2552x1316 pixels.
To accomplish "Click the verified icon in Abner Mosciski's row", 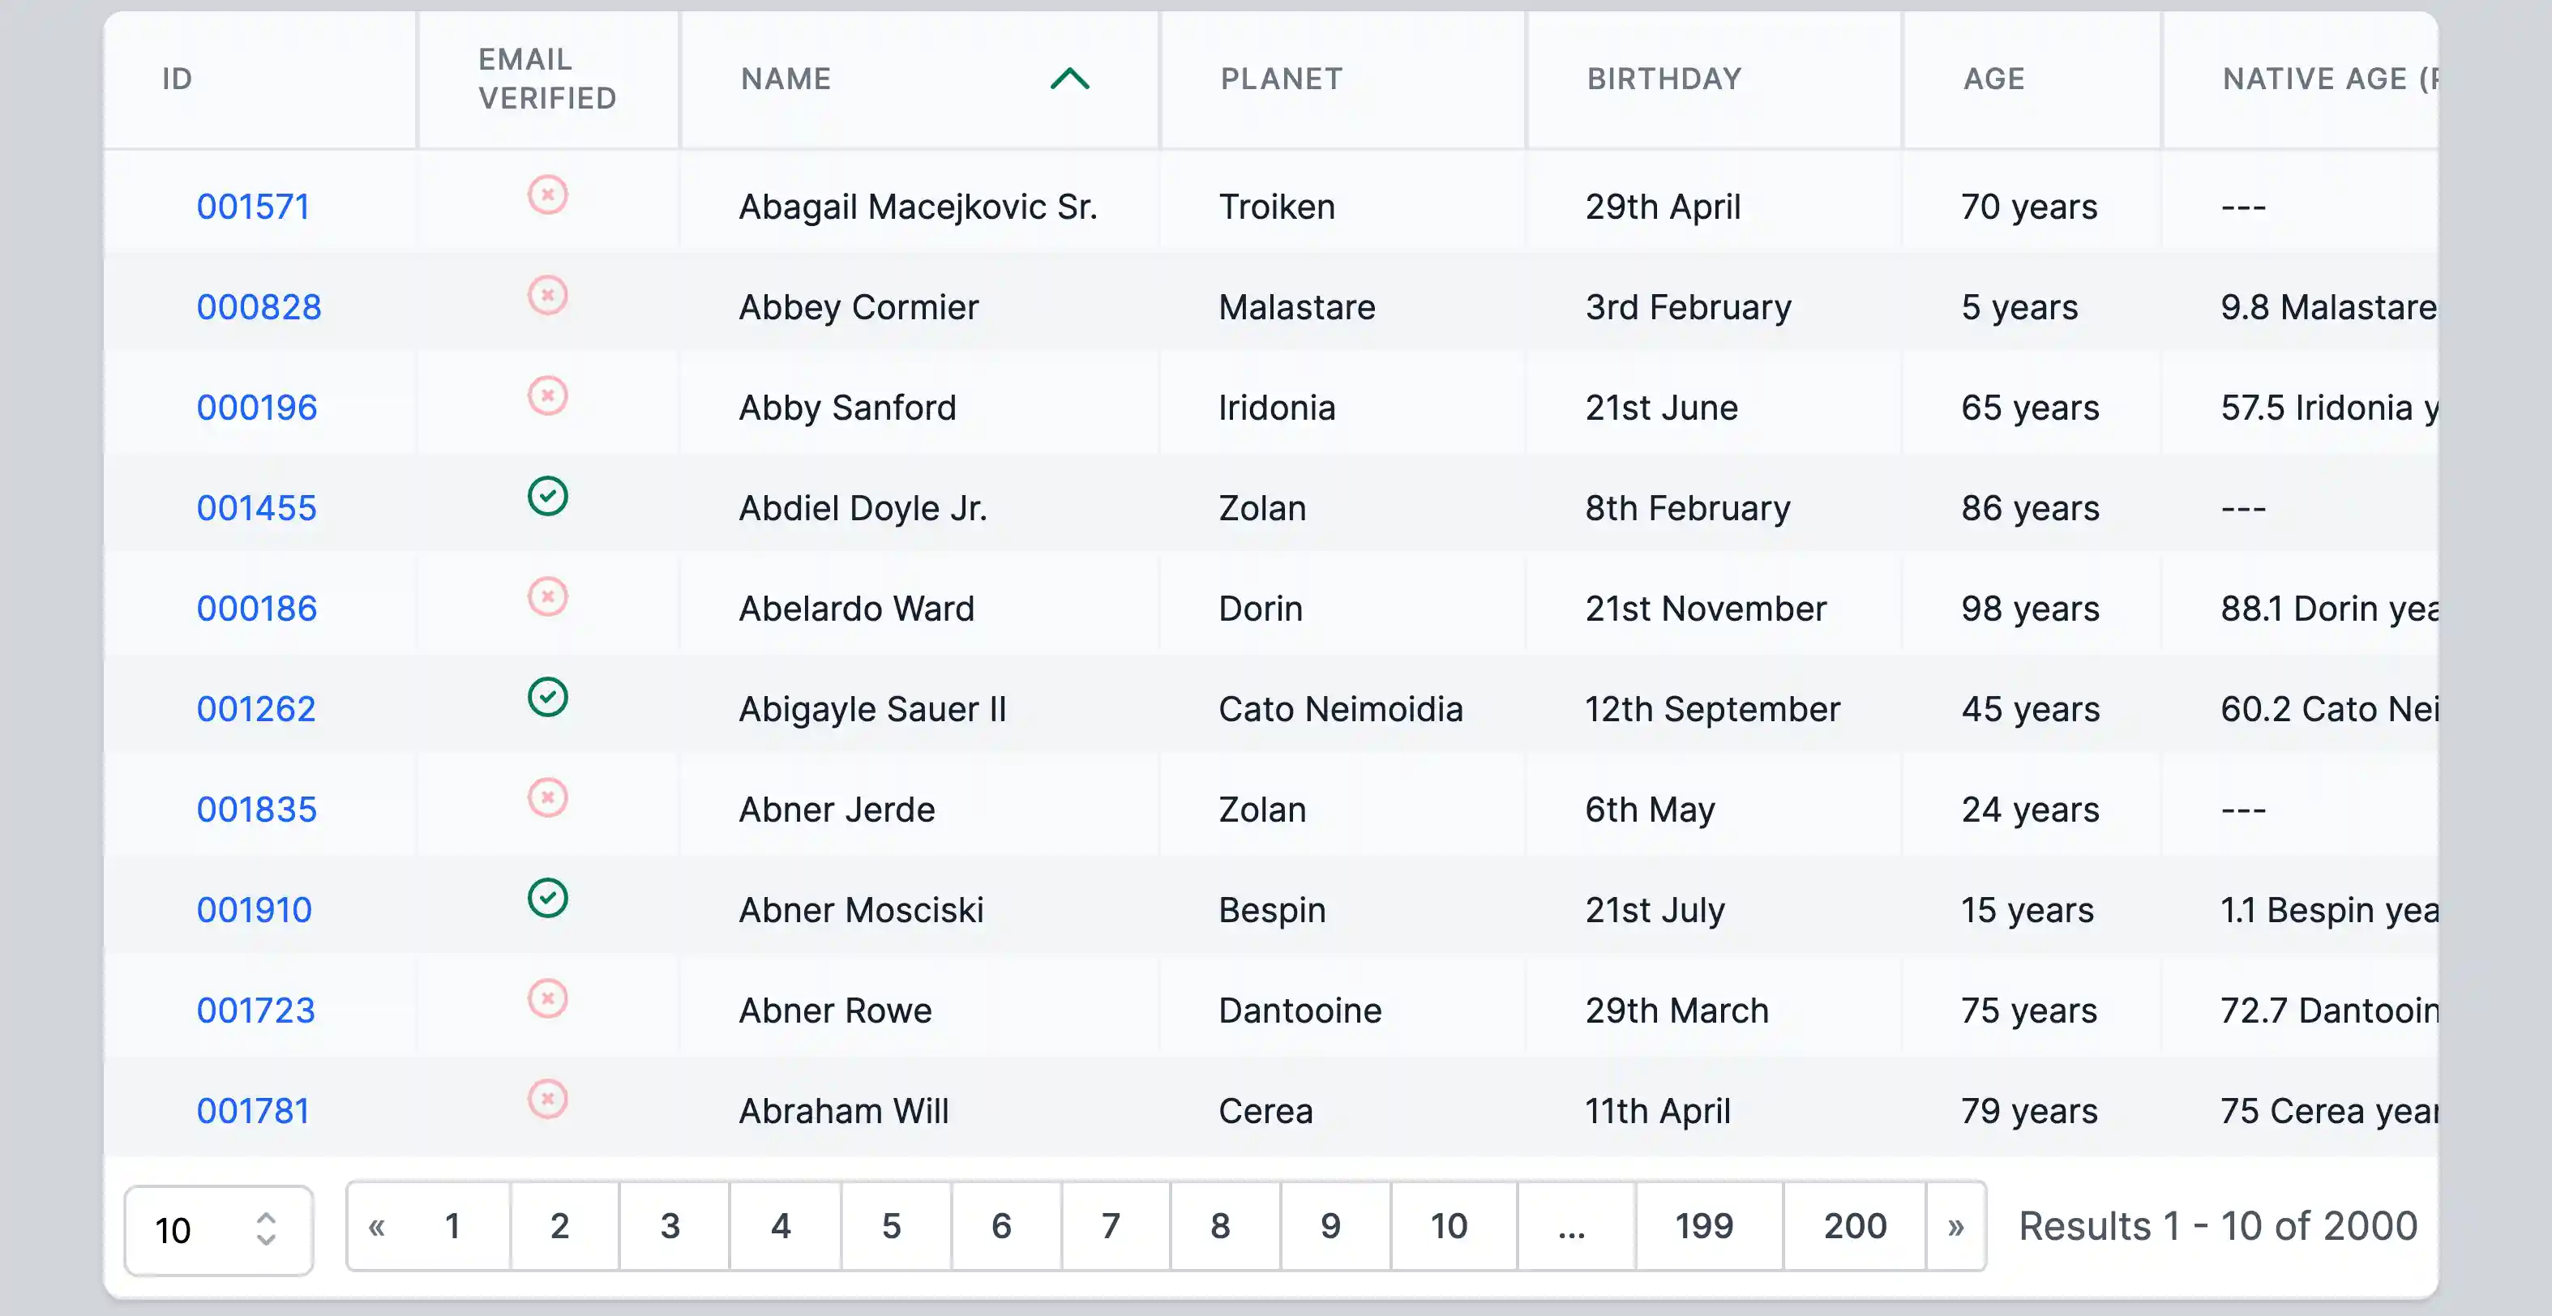I will coord(547,898).
